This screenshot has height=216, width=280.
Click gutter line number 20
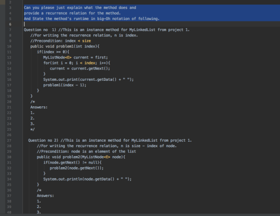[x=9, y=102]
